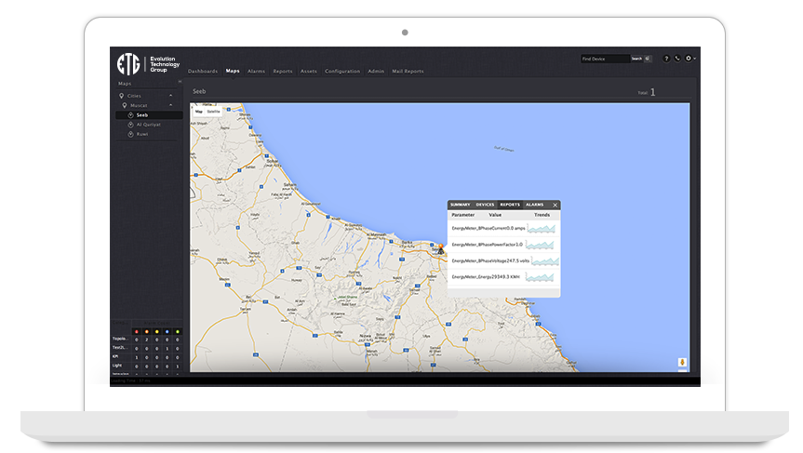The height and width of the screenshot is (453, 803).
Task: Open the settings gear icon
Action: click(689, 59)
